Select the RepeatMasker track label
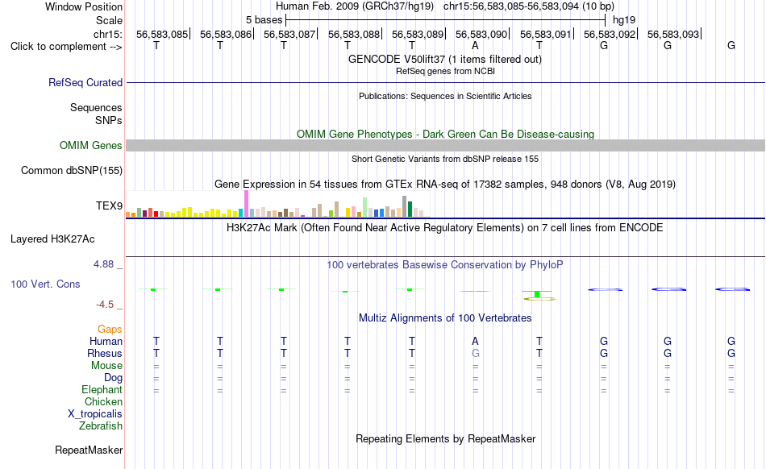Image resolution: width=766 pixels, height=469 pixels. [x=89, y=450]
